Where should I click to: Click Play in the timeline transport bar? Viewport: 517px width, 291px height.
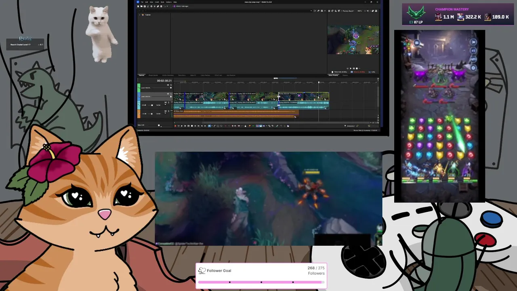pos(185,126)
